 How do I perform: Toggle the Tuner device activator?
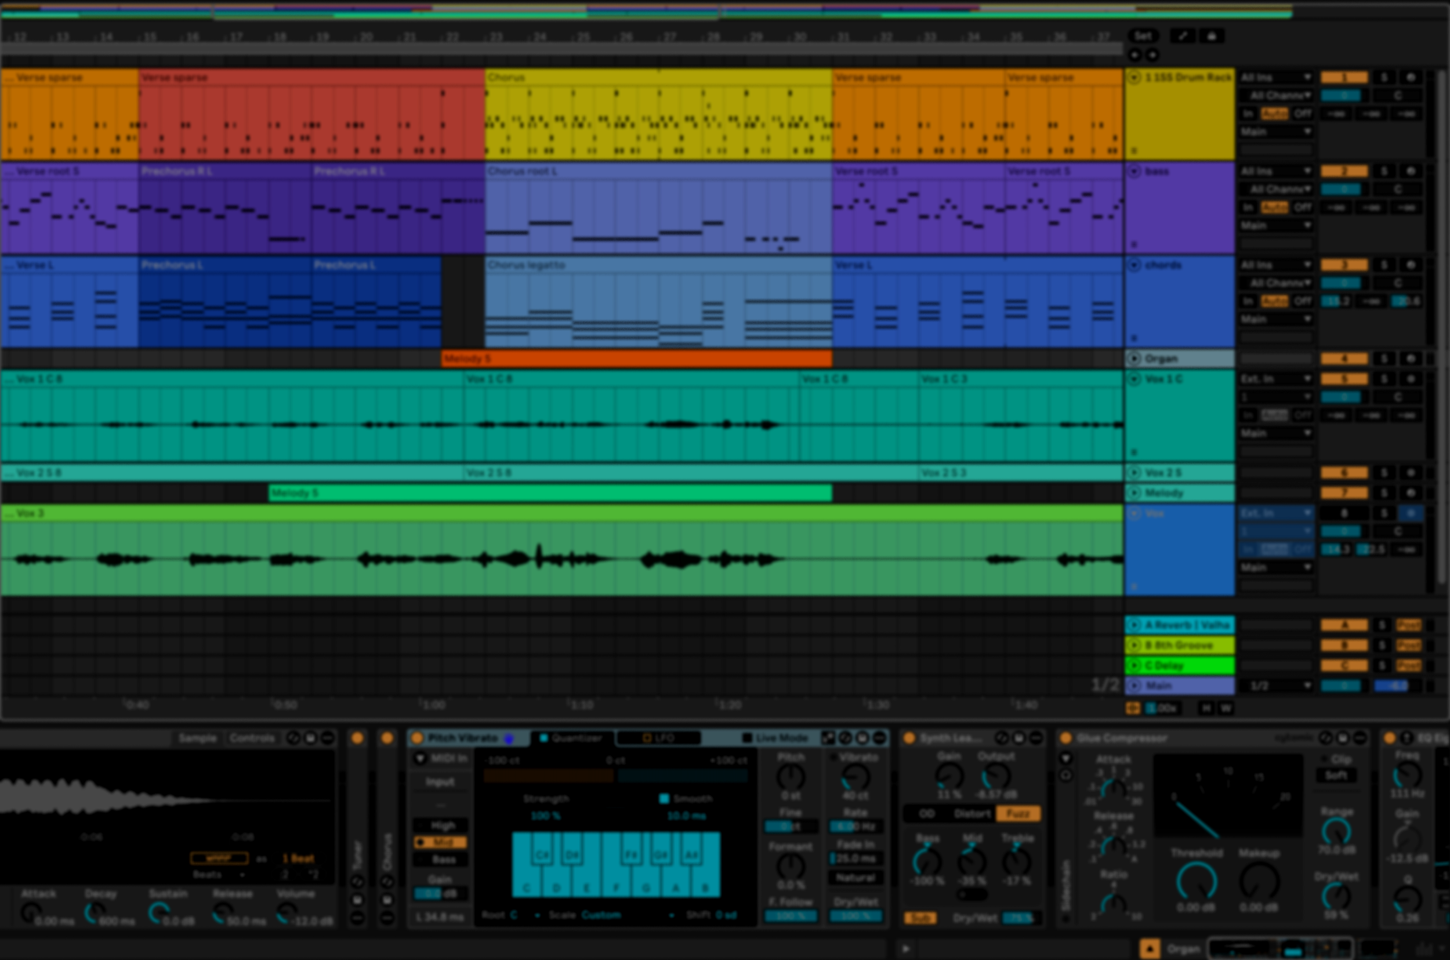click(x=357, y=738)
